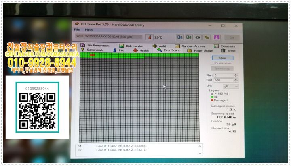Toggle the Quick scan checkbox
Viewport: 291px width, 166px height.
(x=213, y=63)
